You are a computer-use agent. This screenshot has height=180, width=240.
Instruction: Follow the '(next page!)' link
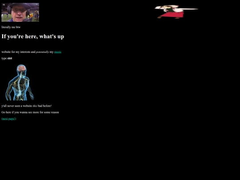pyautogui.click(x=9, y=119)
